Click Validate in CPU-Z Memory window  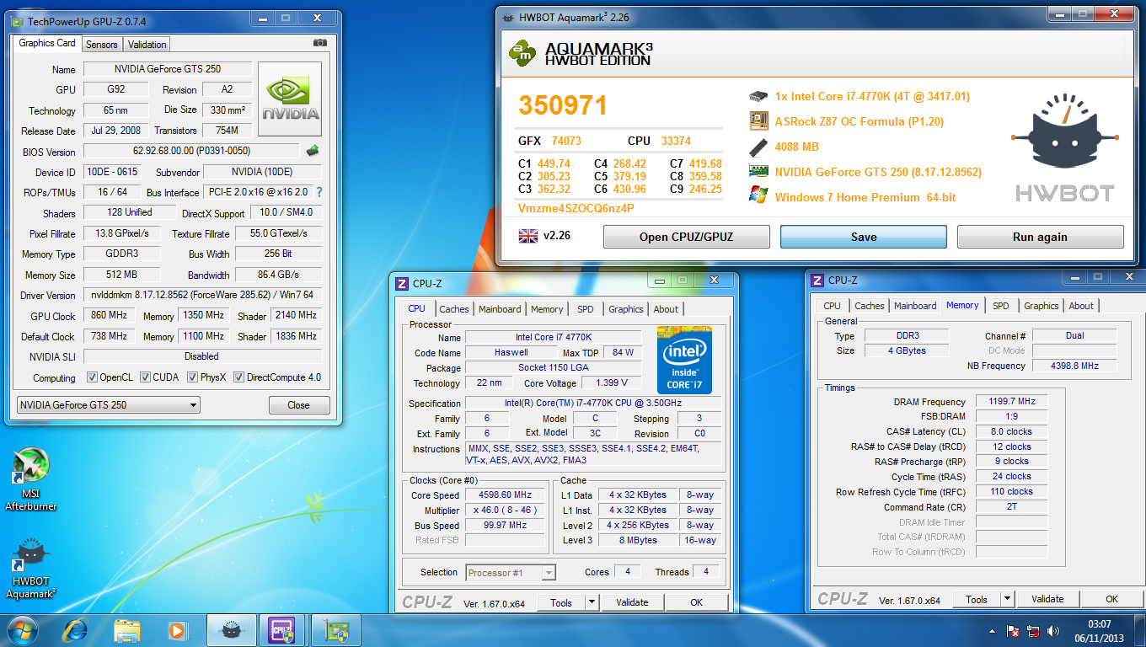[x=1047, y=599]
